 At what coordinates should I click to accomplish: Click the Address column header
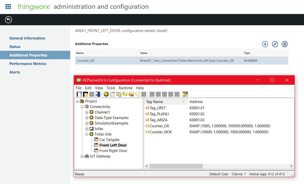point(196,101)
